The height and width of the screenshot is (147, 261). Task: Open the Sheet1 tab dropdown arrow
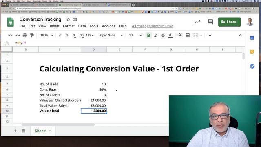click(x=50, y=131)
